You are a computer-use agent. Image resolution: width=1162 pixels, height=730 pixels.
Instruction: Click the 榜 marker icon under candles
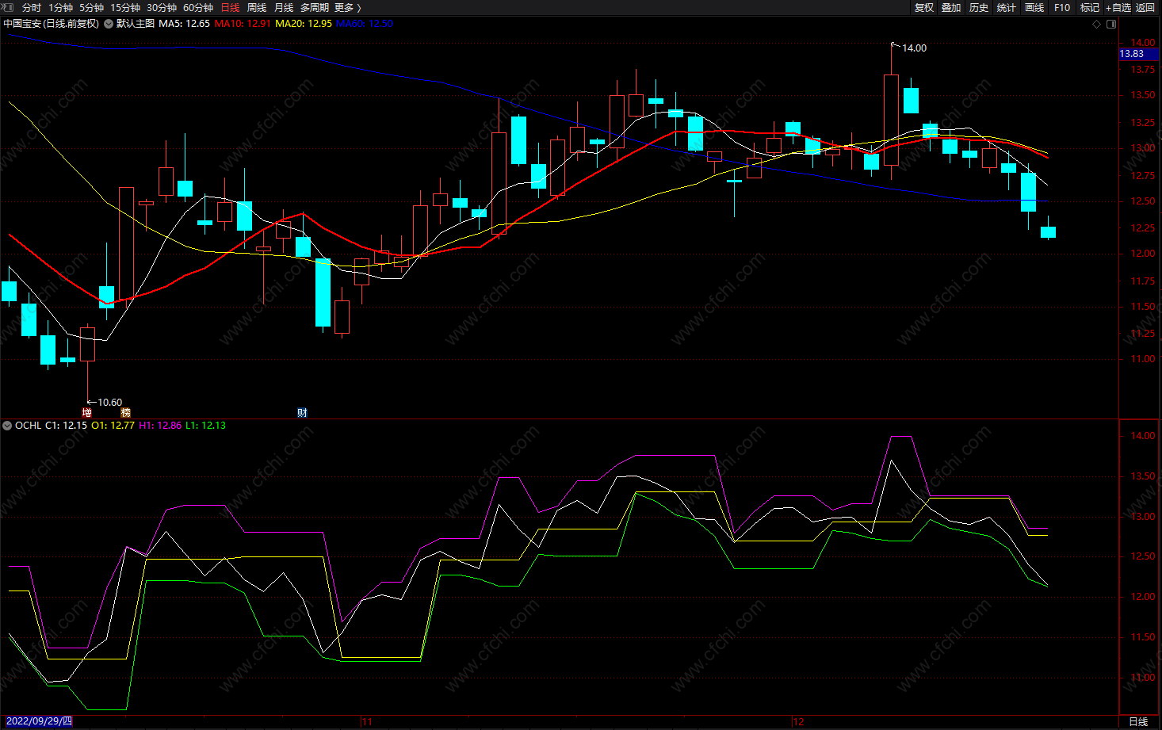[125, 412]
